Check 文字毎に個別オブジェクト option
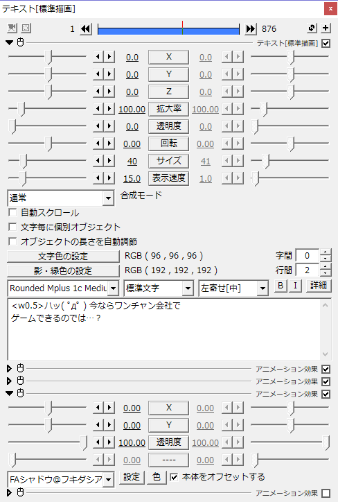 [12, 227]
